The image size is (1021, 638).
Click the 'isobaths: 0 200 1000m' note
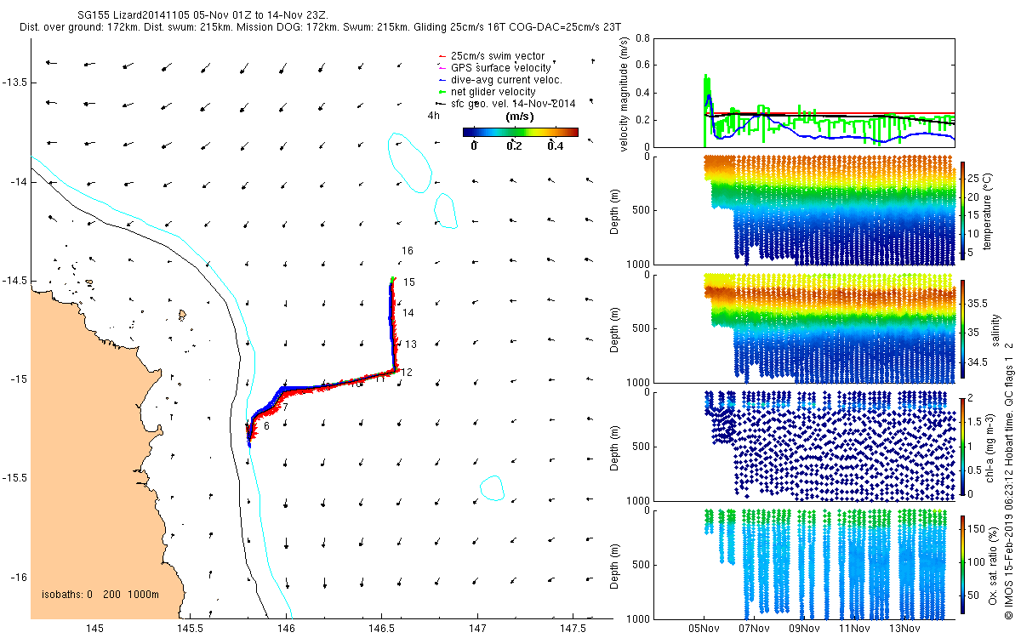tap(100, 594)
